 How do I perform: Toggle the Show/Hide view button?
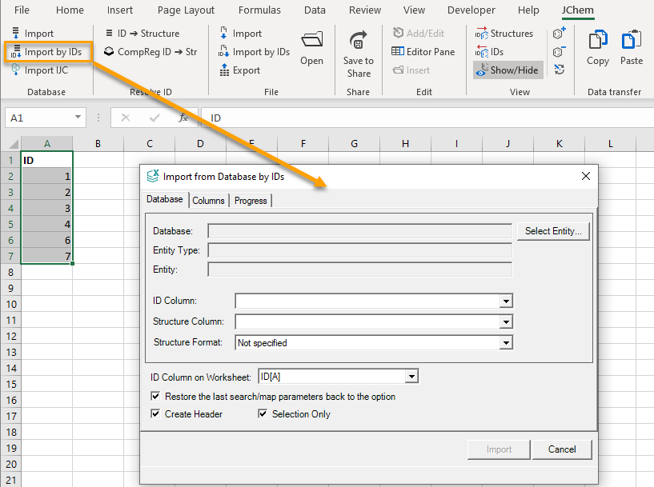pyautogui.click(x=508, y=70)
